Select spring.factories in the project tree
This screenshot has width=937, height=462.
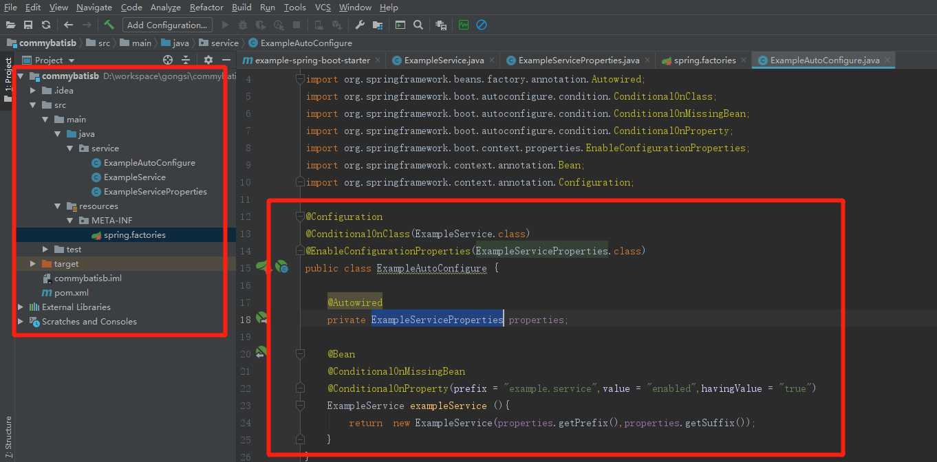[134, 235]
